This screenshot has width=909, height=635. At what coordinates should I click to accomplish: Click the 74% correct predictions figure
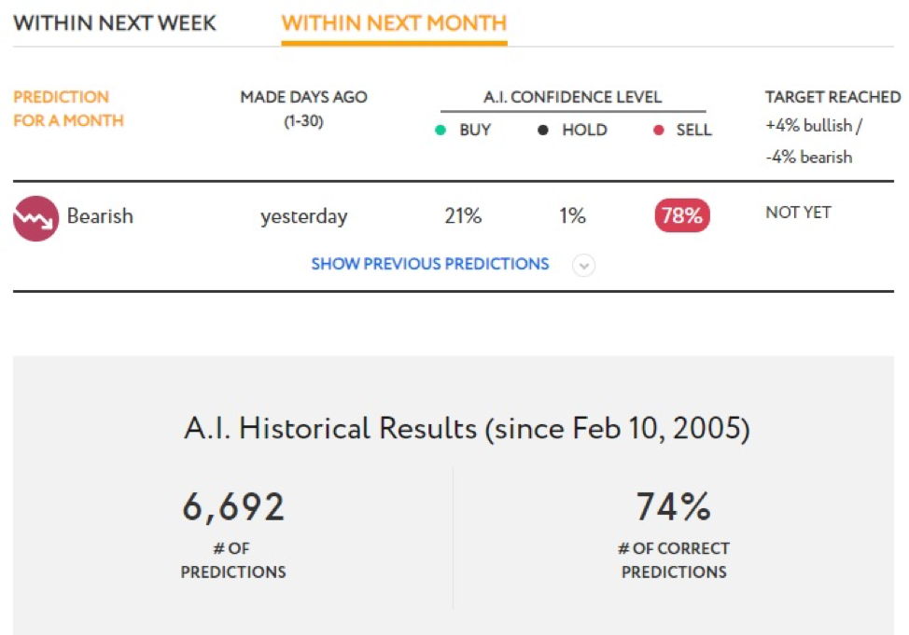pos(674,506)
